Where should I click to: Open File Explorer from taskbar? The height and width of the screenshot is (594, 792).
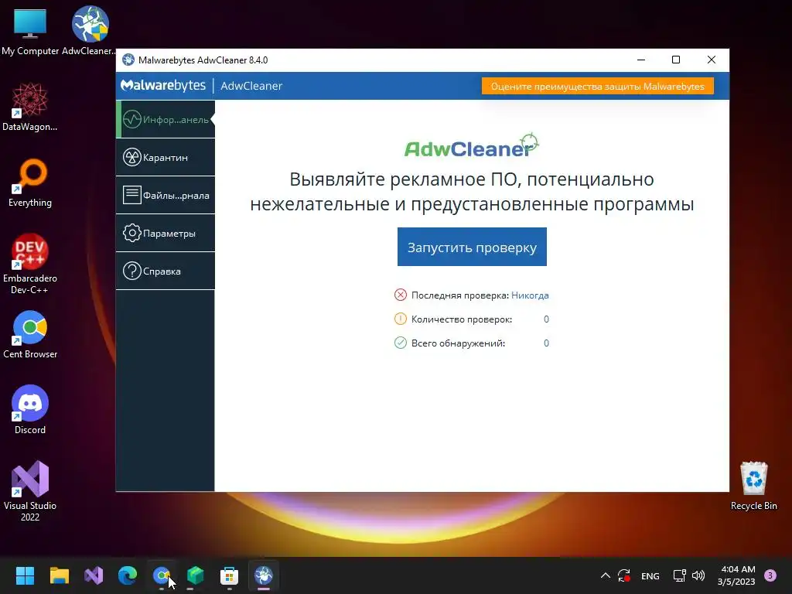click(x=59, y=575)
